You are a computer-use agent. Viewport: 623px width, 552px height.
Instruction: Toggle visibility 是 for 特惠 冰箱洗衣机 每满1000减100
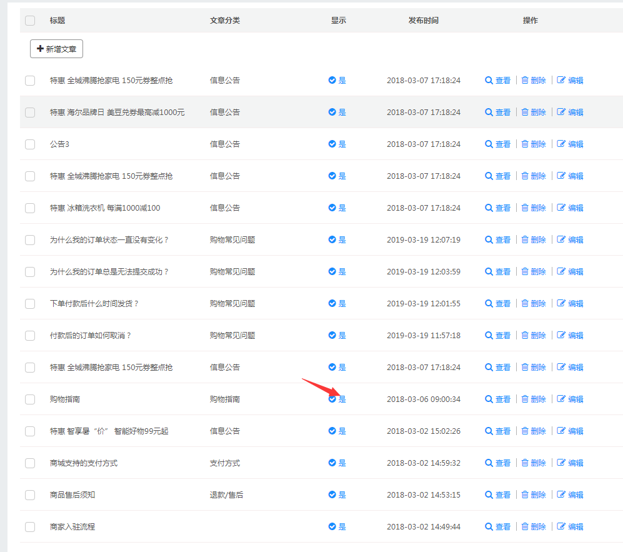(336, 207)
